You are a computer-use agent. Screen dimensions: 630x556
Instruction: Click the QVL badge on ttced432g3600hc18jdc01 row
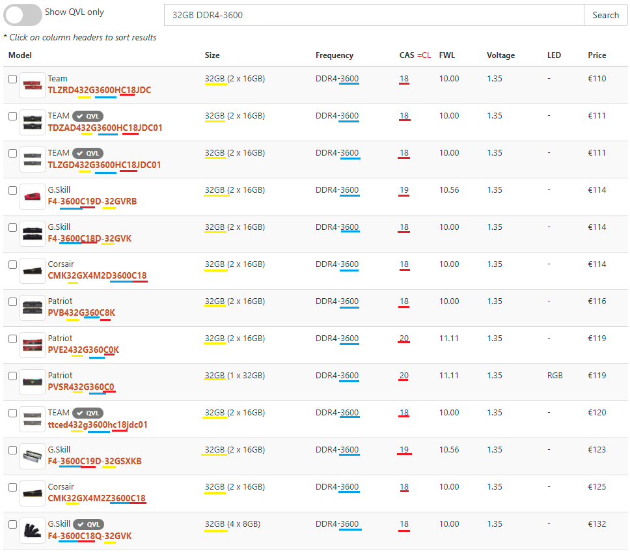88,413
